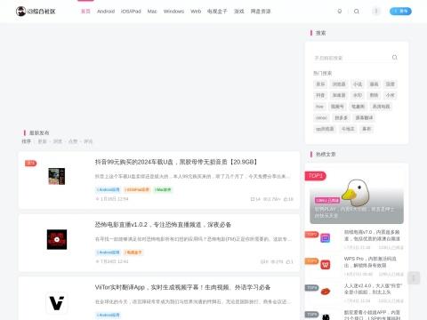Click the Mac软件 tag on 车载U盘 post
The width and height of the screenshot is (427, 320).
click(x=163, y=189)
